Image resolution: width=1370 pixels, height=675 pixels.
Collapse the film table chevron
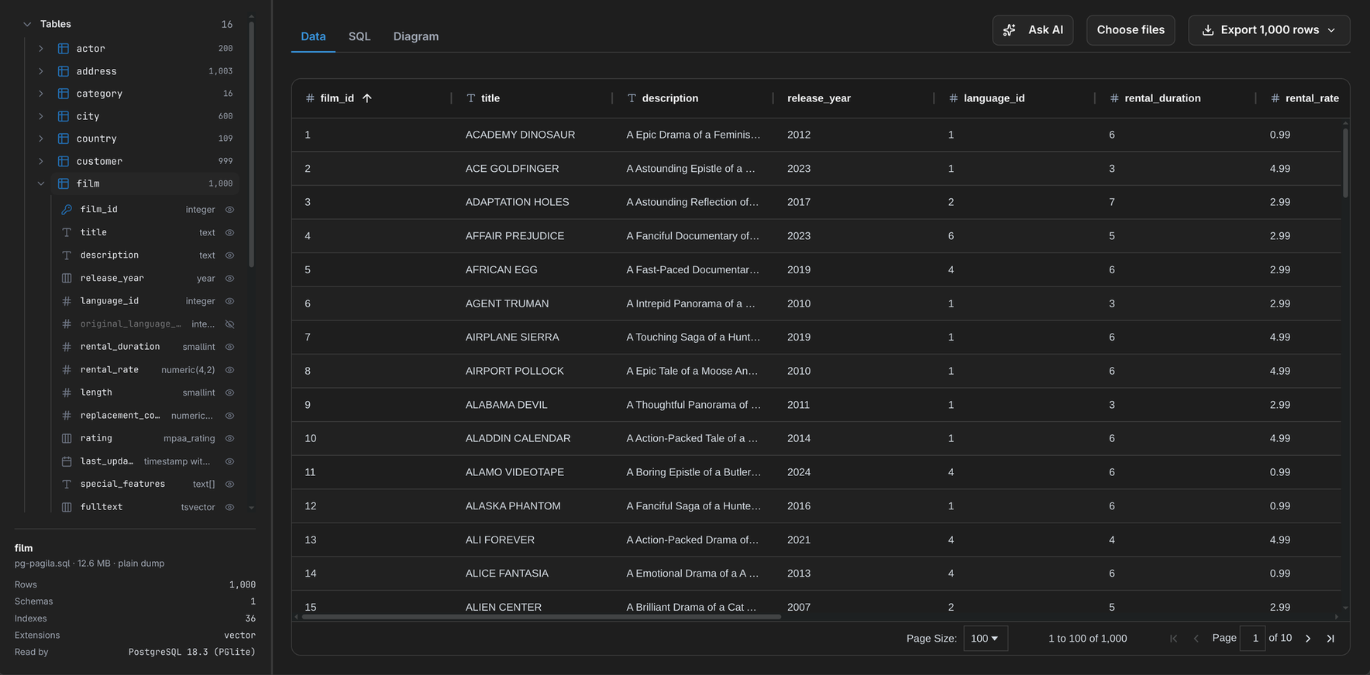[41, 183]
